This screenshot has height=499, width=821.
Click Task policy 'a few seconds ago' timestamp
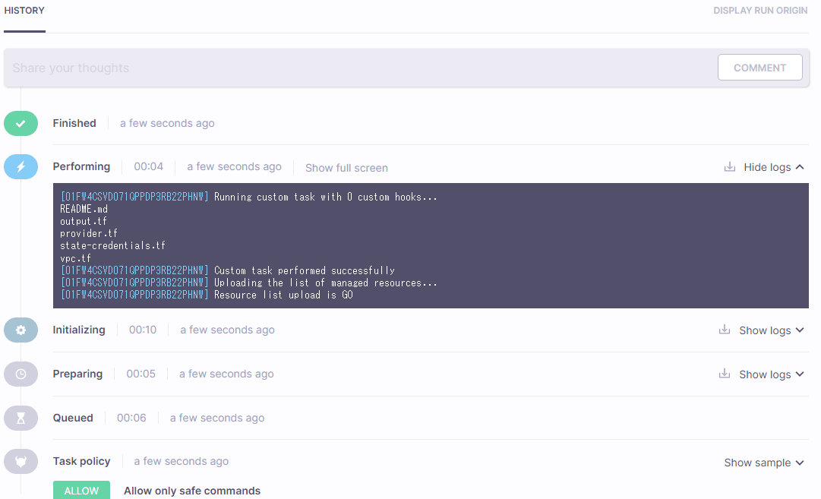(x=182, y=461)
